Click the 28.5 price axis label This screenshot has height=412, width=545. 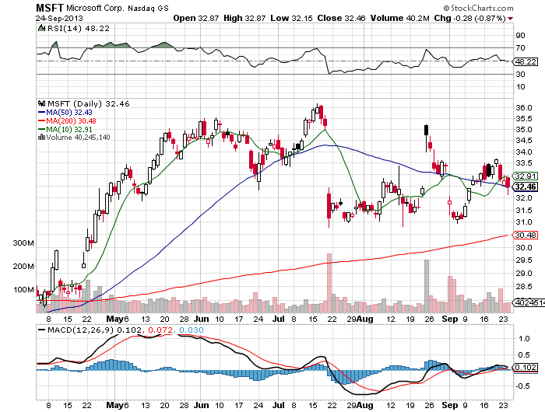524,287
